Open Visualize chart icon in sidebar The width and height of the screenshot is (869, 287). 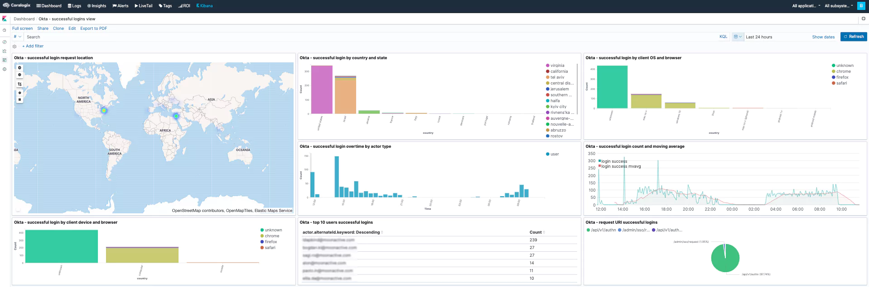5,51
